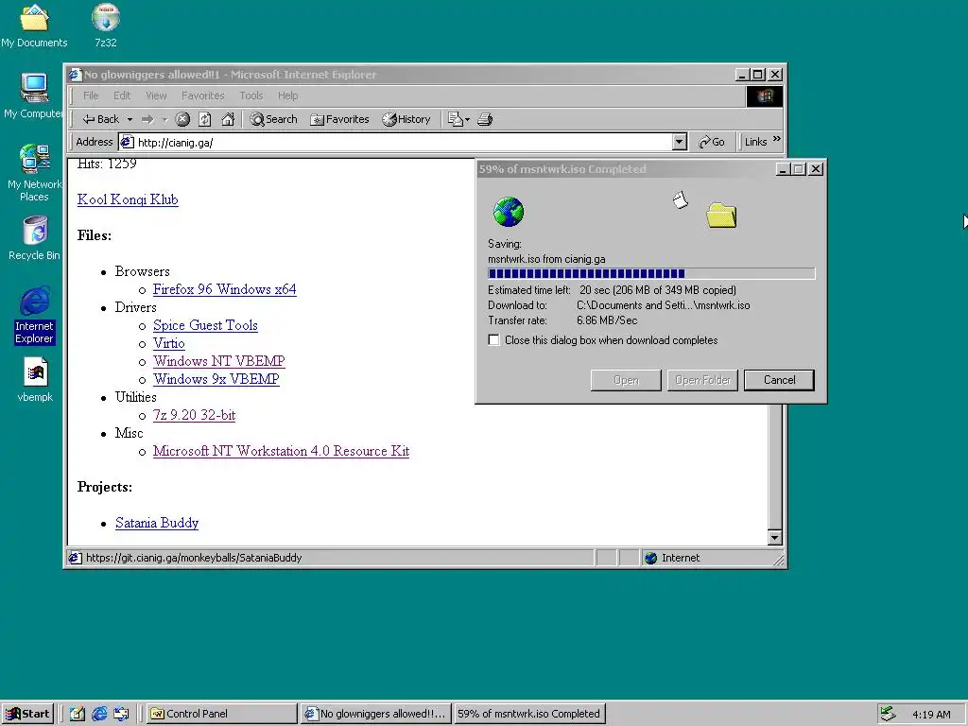Screen dimensions: 968x726
Task: Launch Outlook Express quick launch icon
Action: point(121,714)
